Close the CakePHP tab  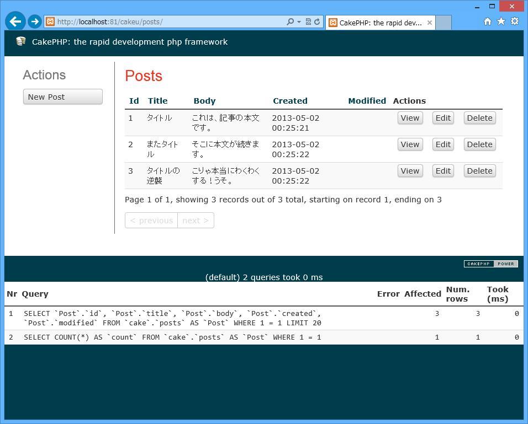pos(429,23)
